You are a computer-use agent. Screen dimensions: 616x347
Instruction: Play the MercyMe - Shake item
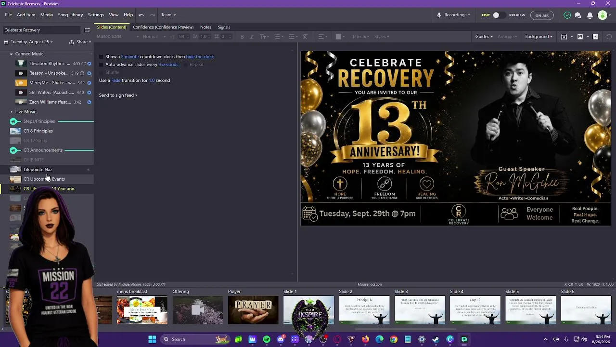coord(89,83)
